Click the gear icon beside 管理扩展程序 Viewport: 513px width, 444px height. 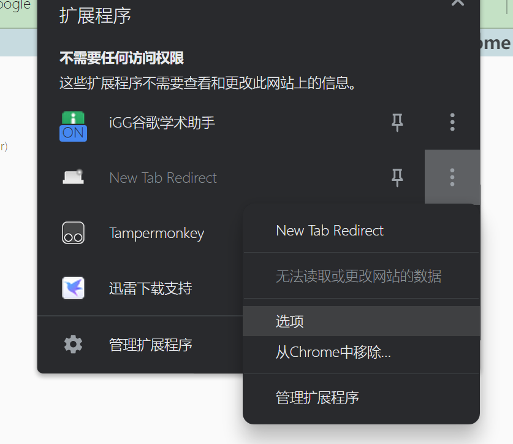coord(73,344)
